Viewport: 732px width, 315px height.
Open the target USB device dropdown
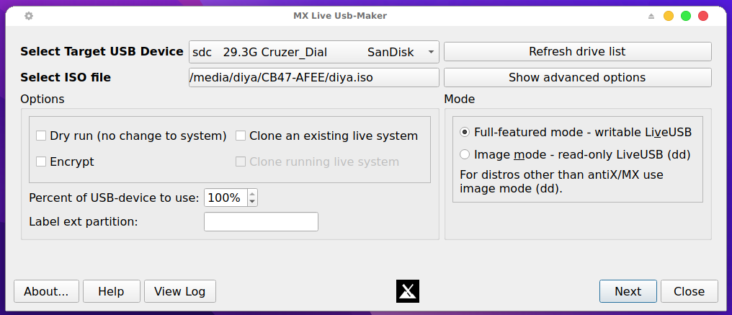pyautogui.click(x=313, y=52)
